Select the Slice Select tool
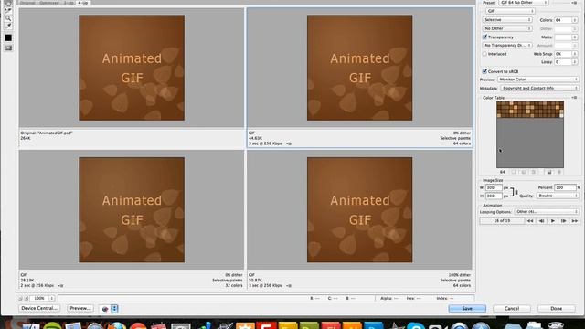This screenshot has height=329, width=585. [x=8, y=11]
